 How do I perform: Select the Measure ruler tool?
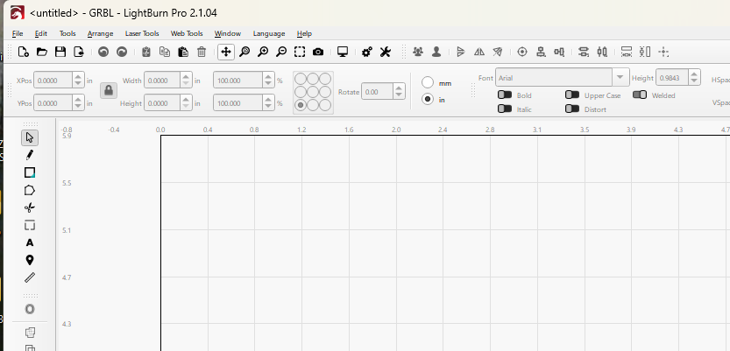click(x=30, y=277)
